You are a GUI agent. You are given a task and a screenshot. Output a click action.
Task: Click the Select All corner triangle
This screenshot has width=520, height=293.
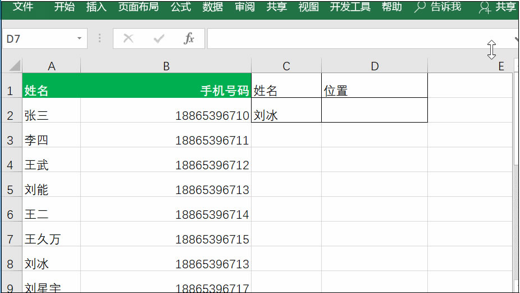[x=13, y=66]
